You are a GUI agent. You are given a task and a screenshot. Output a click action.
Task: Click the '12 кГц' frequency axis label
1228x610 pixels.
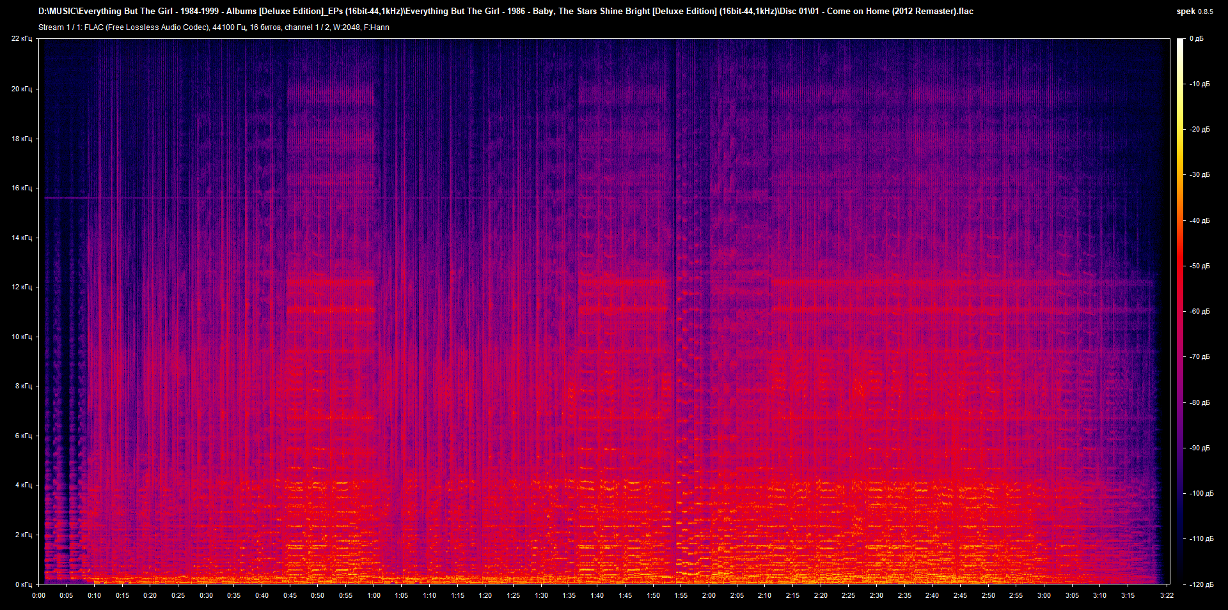pyautogui.click(x=22, y=287)
